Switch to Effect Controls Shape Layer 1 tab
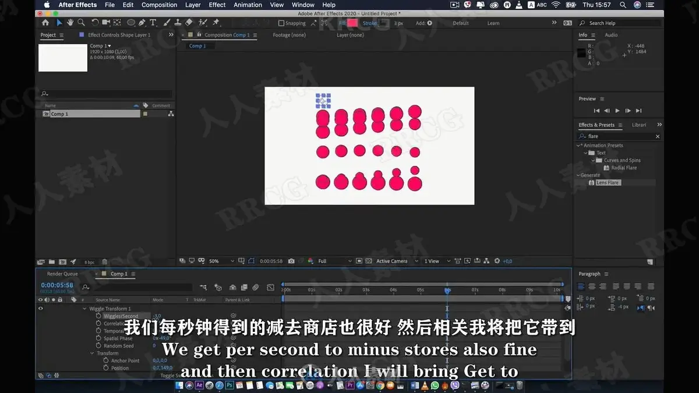699x393 pixels. pos(119,35)
